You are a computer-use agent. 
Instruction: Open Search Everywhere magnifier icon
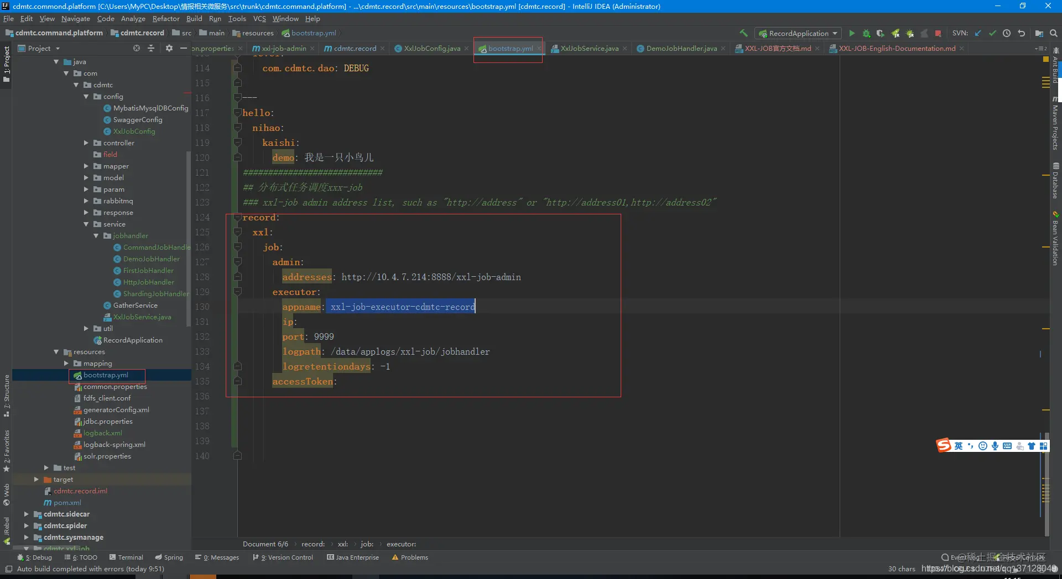click(1054, 33)
